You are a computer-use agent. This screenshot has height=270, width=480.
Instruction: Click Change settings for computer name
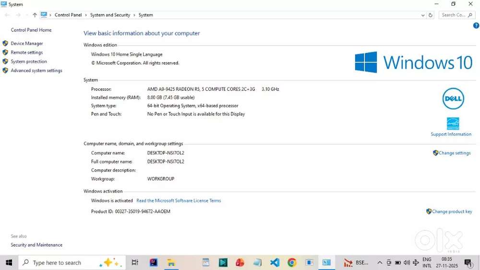click(x=455, y=153)
